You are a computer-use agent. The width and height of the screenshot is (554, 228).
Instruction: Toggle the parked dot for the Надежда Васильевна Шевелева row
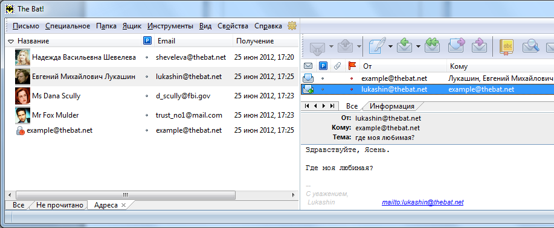pyautogui.click(x=147, y=57)
